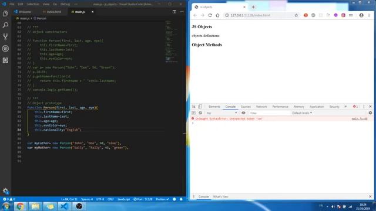Toggle the device toolbar in DevTools
376x211 pixels.
(x=200, y=107)
